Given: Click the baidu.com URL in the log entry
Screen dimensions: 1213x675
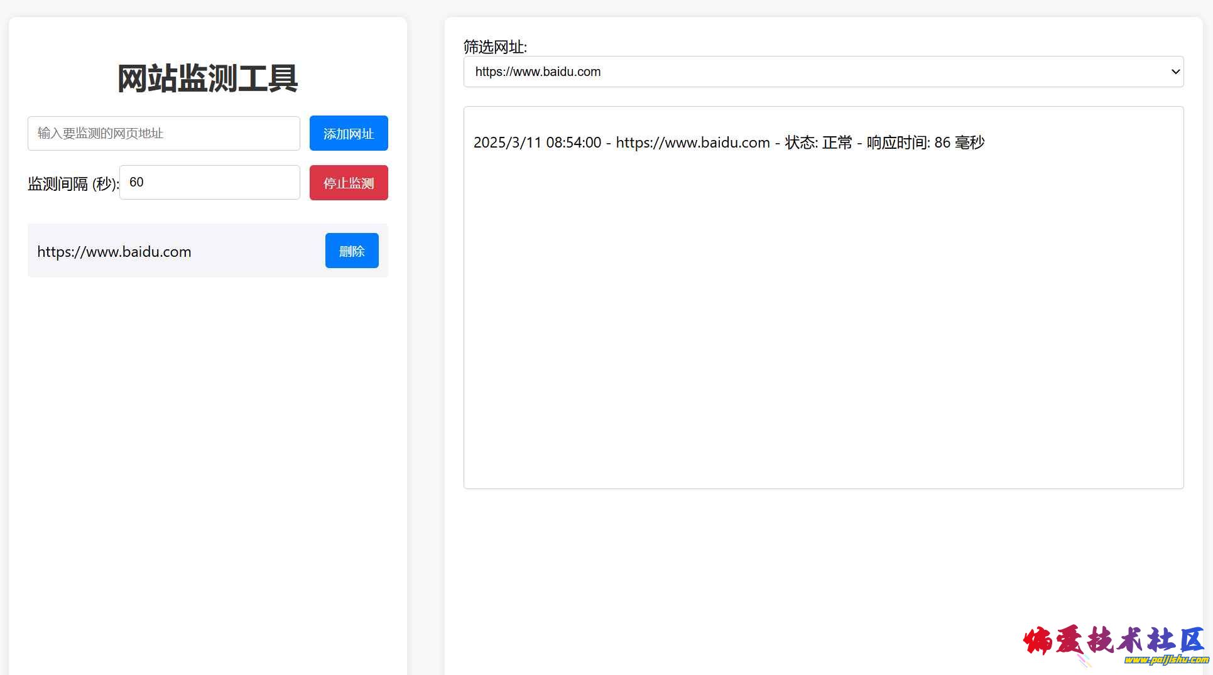Looking at the screenshot, I should point(692,143).
